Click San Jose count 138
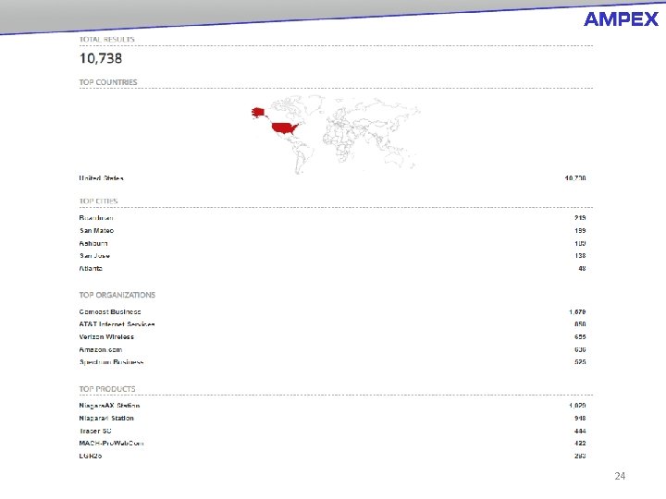Screen dimensions: 666x499 point(580,255)
